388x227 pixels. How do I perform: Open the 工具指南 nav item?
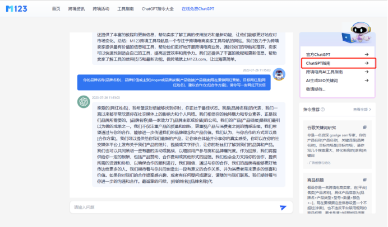126,9
